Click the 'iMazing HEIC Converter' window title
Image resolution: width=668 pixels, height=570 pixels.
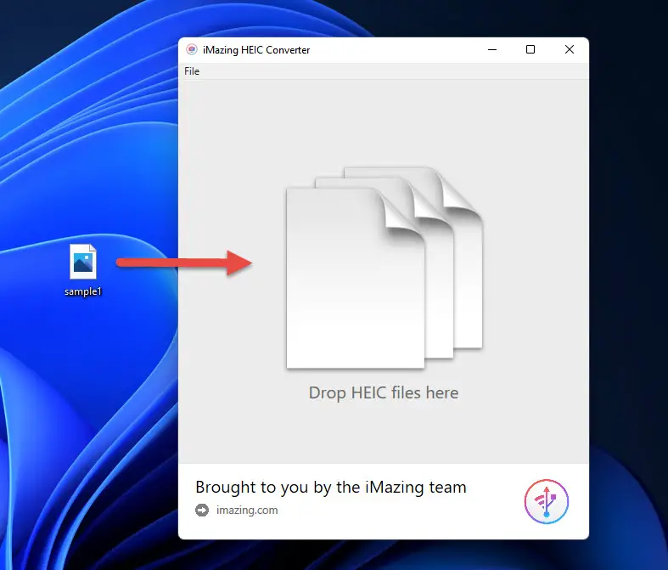(256, 50)
